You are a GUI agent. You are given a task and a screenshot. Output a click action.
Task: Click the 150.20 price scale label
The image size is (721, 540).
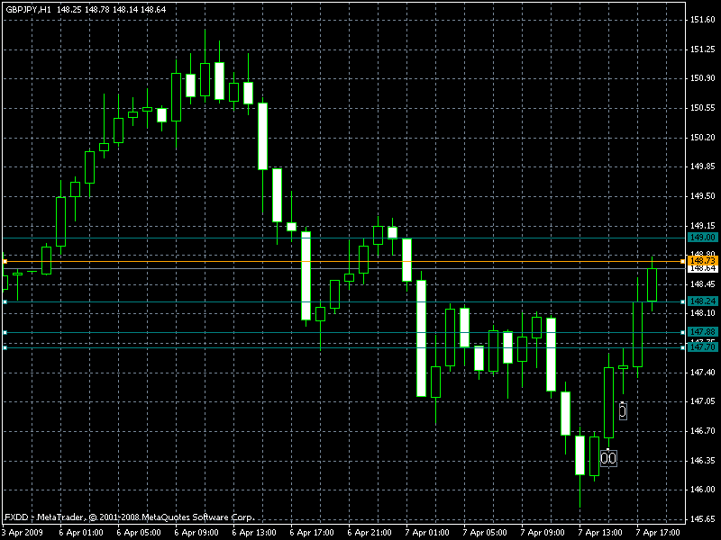pos(703,138)
